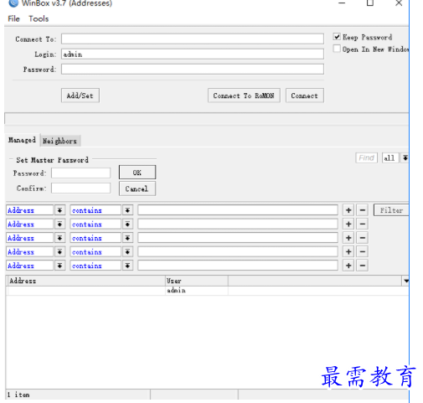The width and height of the screenshot is (423, 403).
Task: Remove fourth filter row with minus icon
Action: coord(363,252)
